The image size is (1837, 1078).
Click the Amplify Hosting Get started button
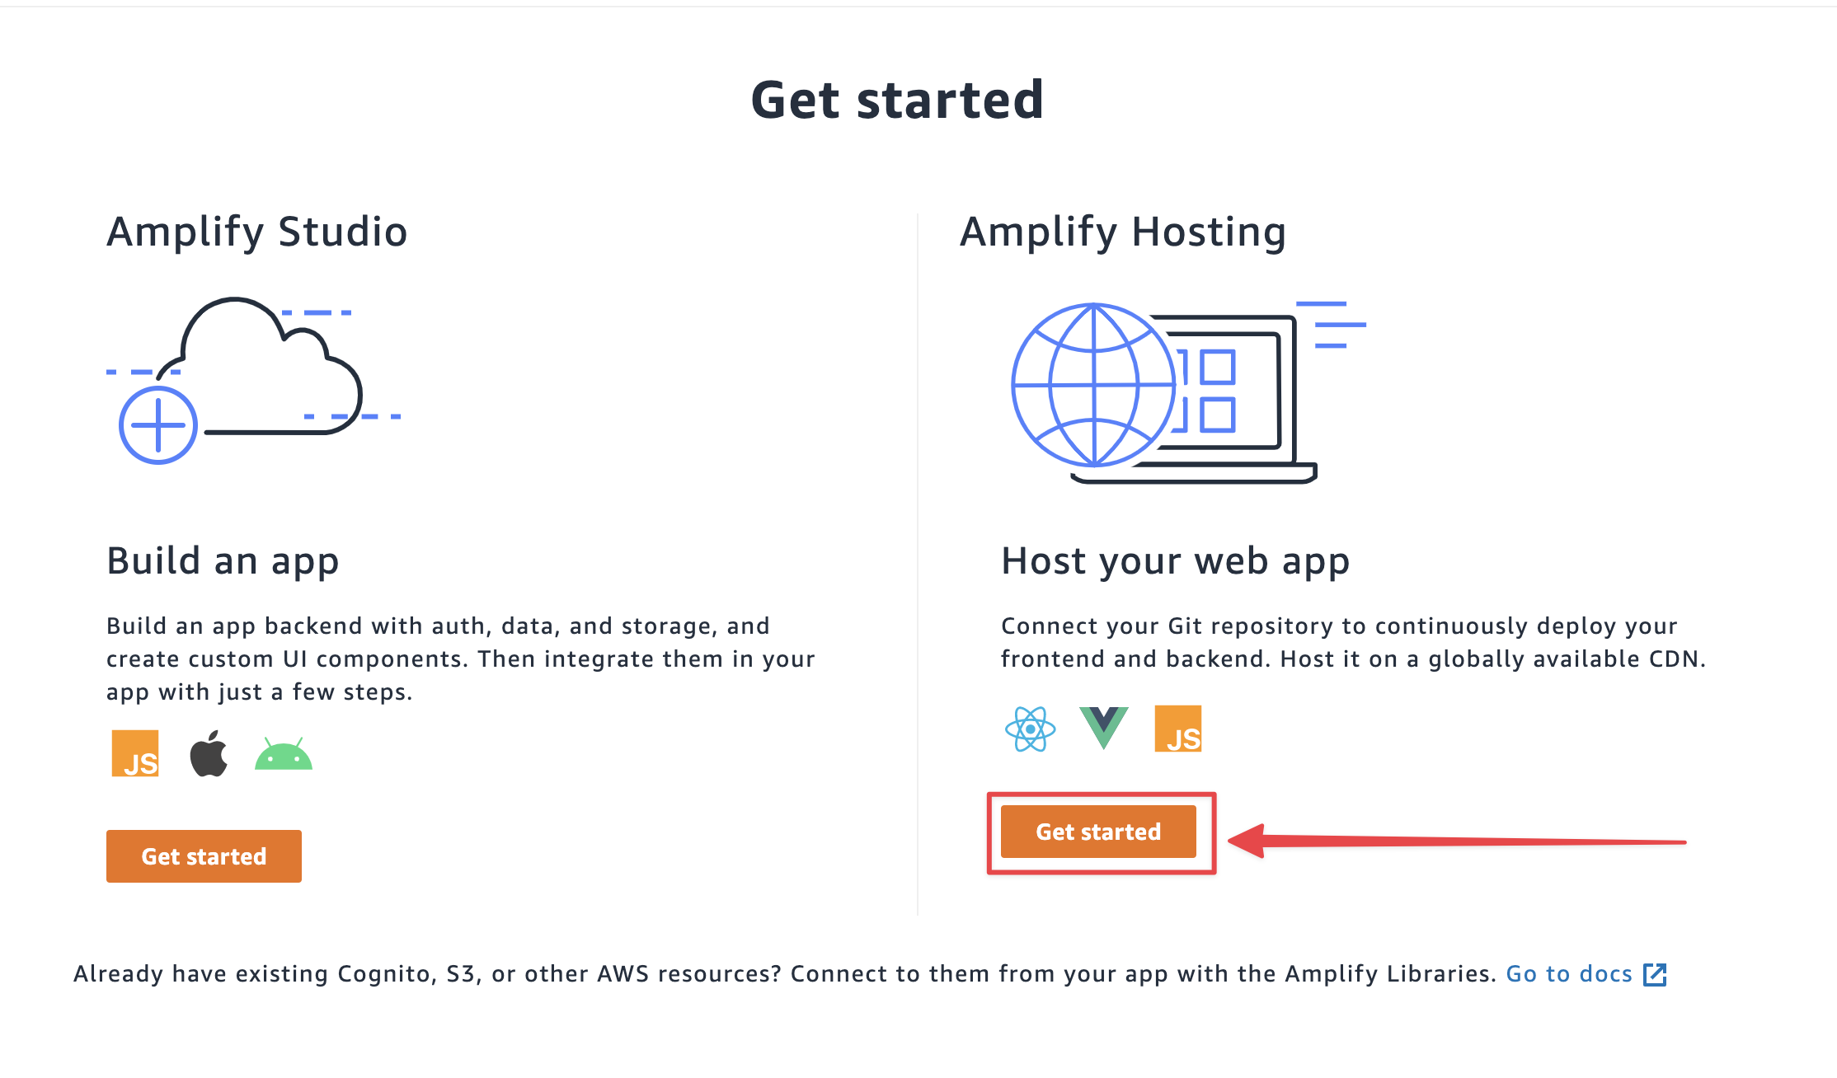1097,832
